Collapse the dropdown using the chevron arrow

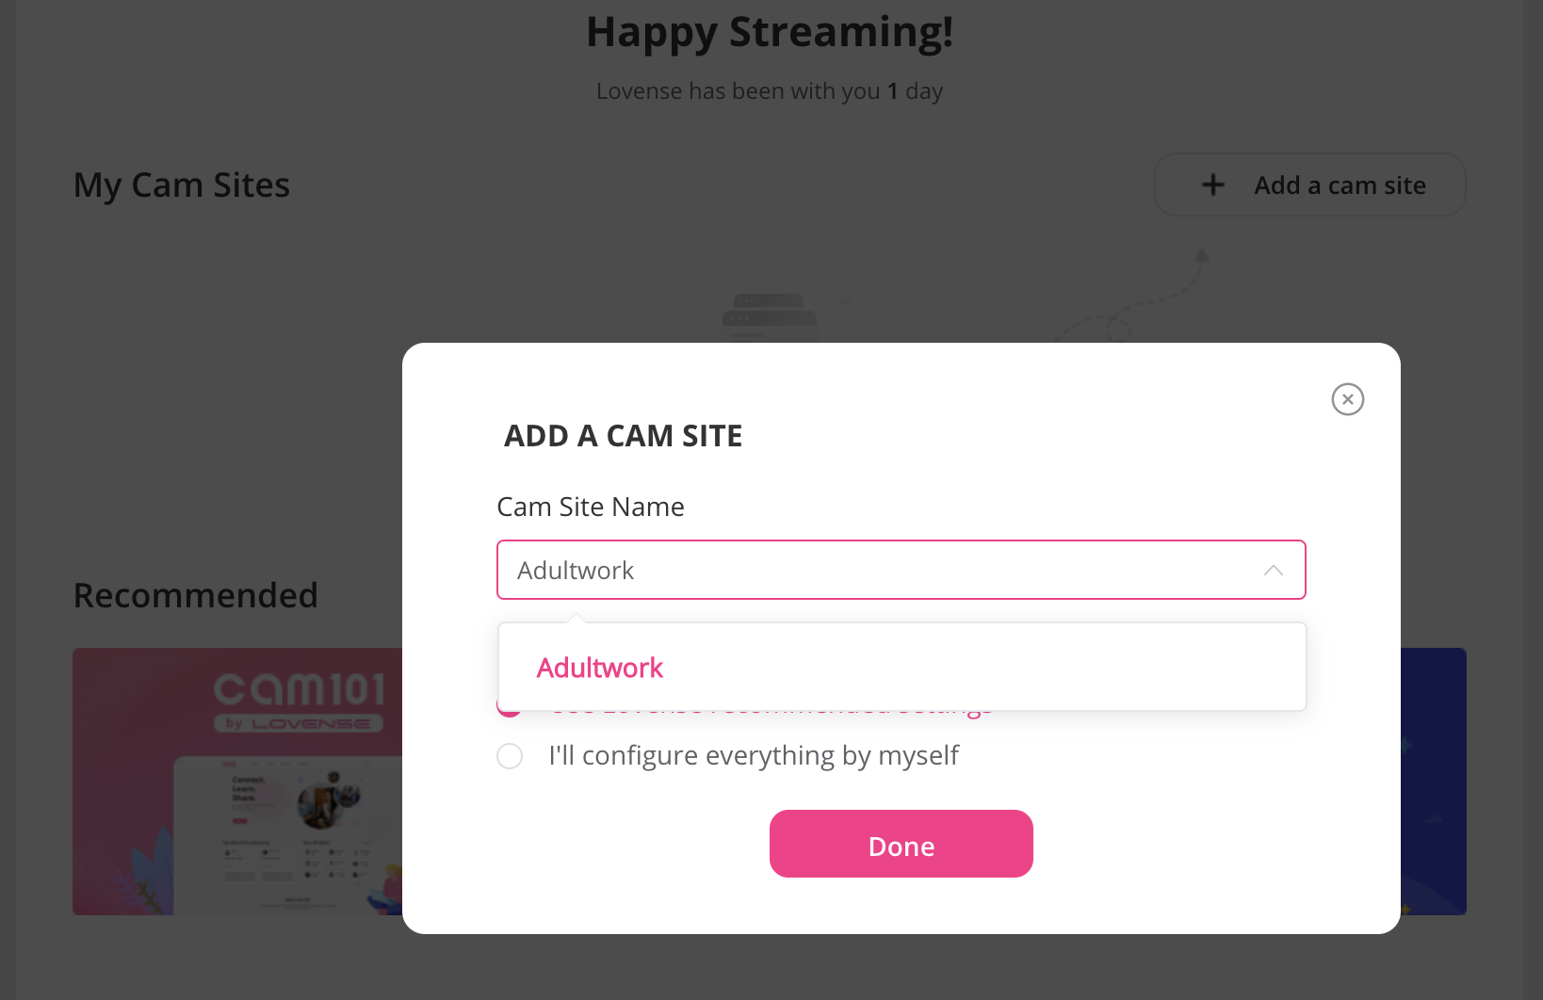pyautogui.click(x=1274, y=570)
